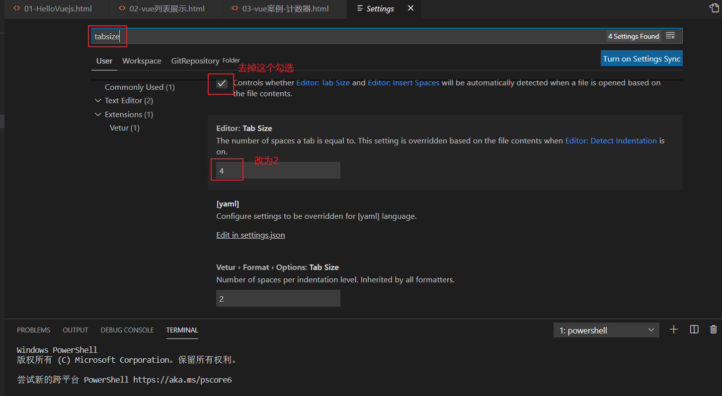Screen dimensions: 722x396
Task: Select the Workspace settings scope tab
Action: pos(142,61)
